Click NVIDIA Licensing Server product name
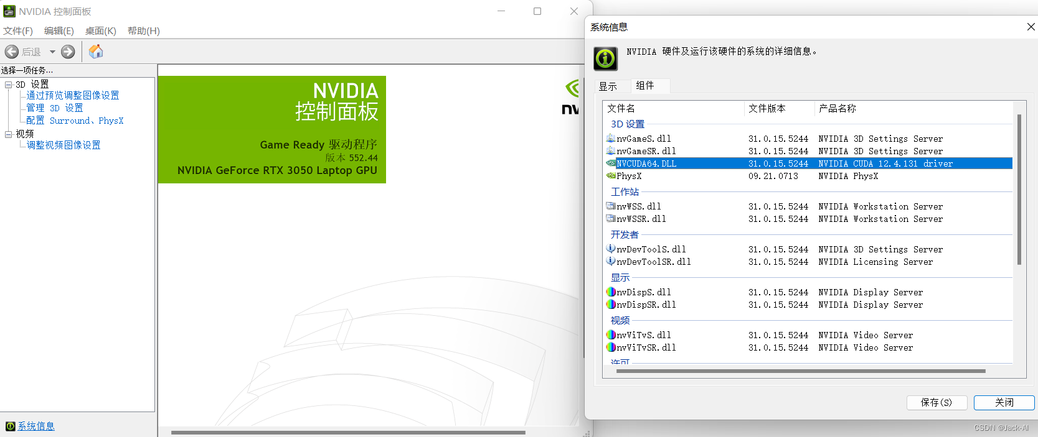Screen dimensions: 1038x437 pos(875,262)
